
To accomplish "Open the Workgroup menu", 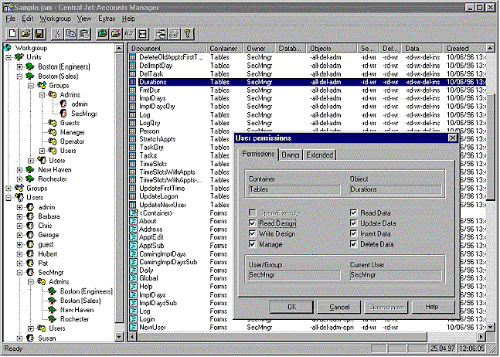I will tap(54, 17).
